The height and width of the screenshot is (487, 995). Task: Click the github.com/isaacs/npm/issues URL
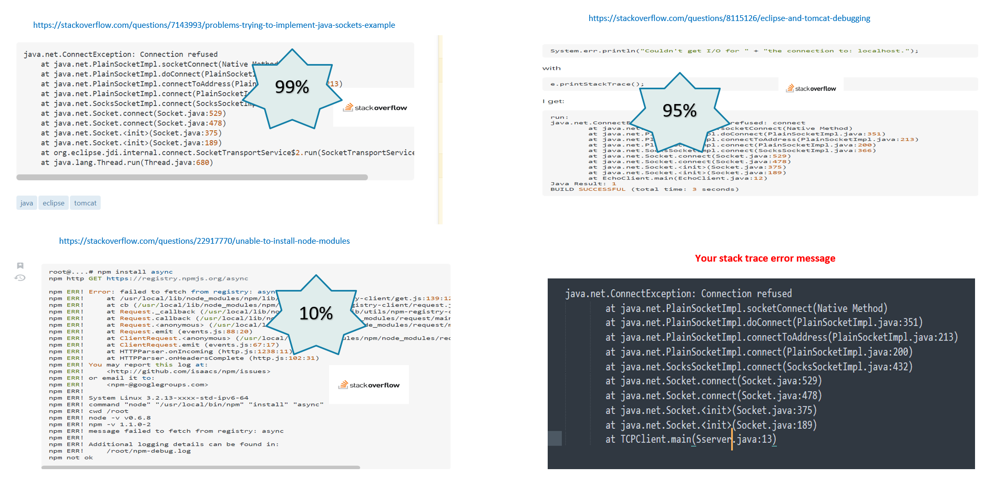[189, 371]
